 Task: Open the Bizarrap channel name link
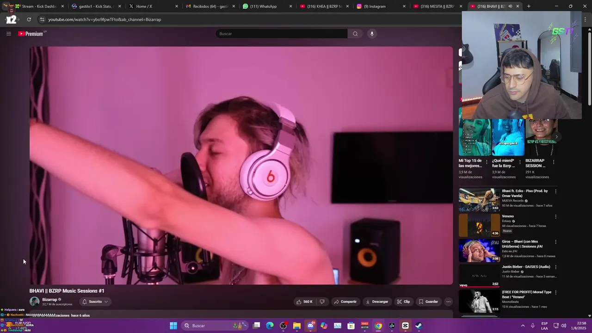click(x=49, y=300)
